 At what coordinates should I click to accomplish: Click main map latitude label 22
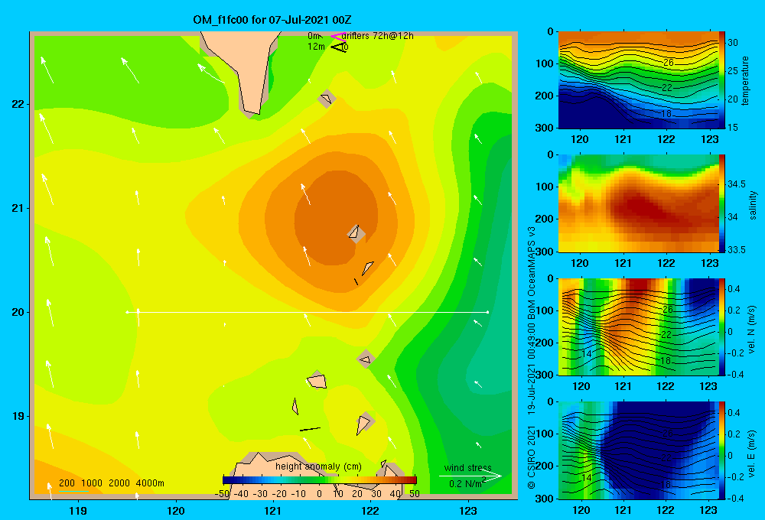pos(18,105)
